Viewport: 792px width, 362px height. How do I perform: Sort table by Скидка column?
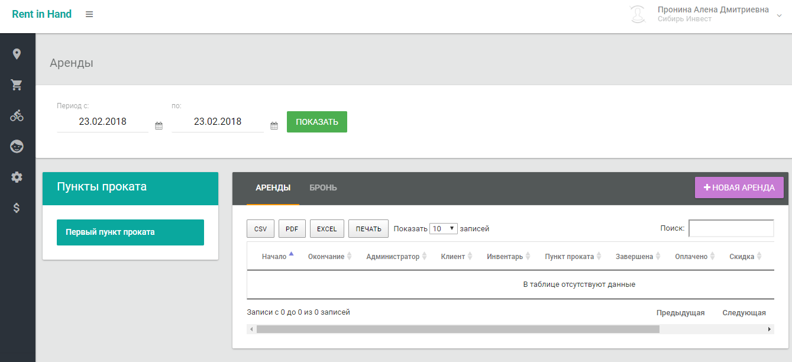[x=745, y=256]
